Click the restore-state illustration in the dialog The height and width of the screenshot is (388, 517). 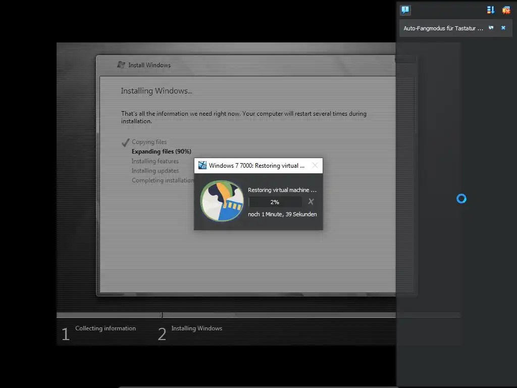(222, 201)
